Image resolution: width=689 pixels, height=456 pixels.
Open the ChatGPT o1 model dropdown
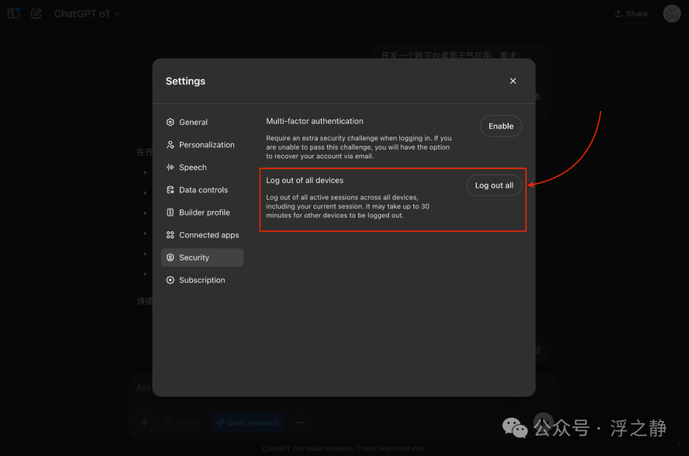(87, 13)
